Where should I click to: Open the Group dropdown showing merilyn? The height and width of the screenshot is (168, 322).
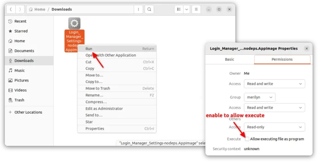click(259, 97)
